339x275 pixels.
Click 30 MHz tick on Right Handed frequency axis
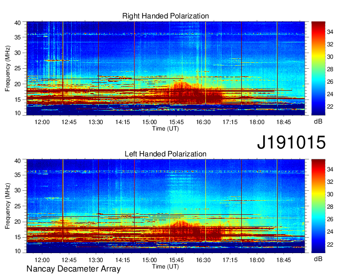tap(17, 53)
